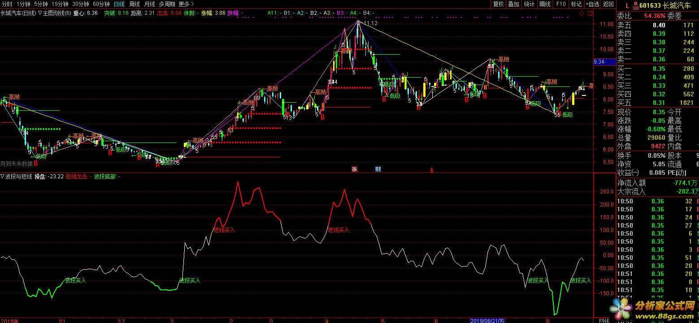The width and height of the screenshot is (699, 323).
Task: Open F10 company info
Action: 560,4
